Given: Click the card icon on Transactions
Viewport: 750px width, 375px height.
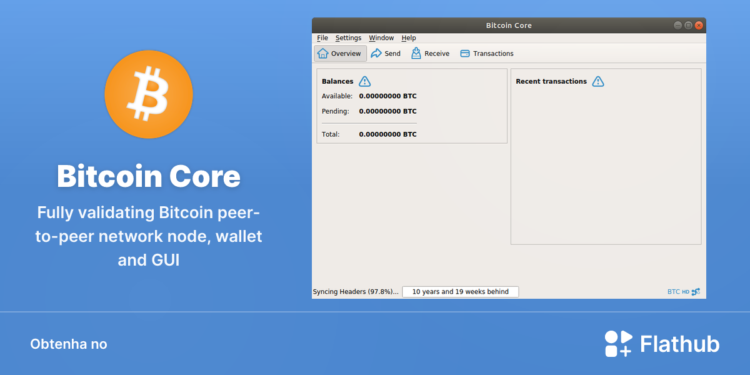Looking at the screenshot, I should pyautogui.click(x=465, y=54).
